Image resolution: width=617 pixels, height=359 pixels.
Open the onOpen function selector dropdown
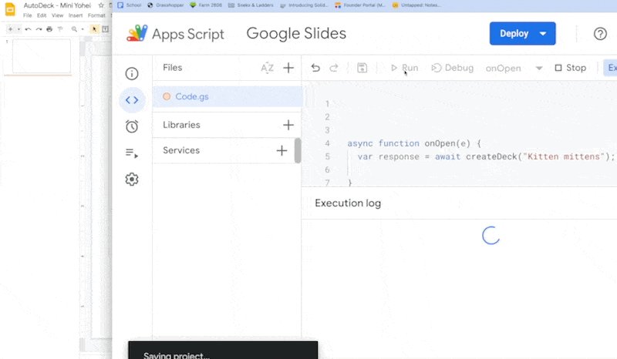(539, 68)
